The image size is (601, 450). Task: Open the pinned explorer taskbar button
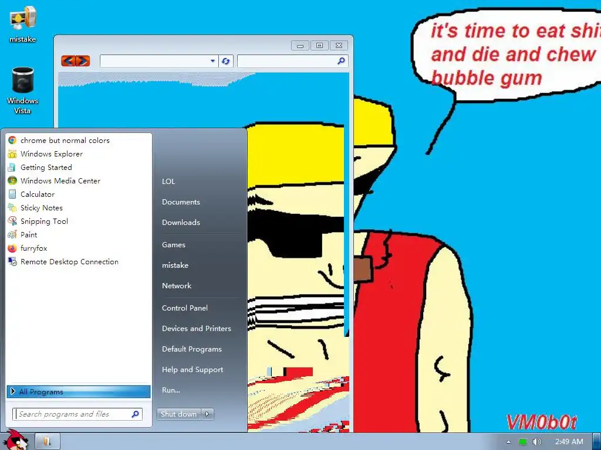pyautogui.click(x=47, y=441)
